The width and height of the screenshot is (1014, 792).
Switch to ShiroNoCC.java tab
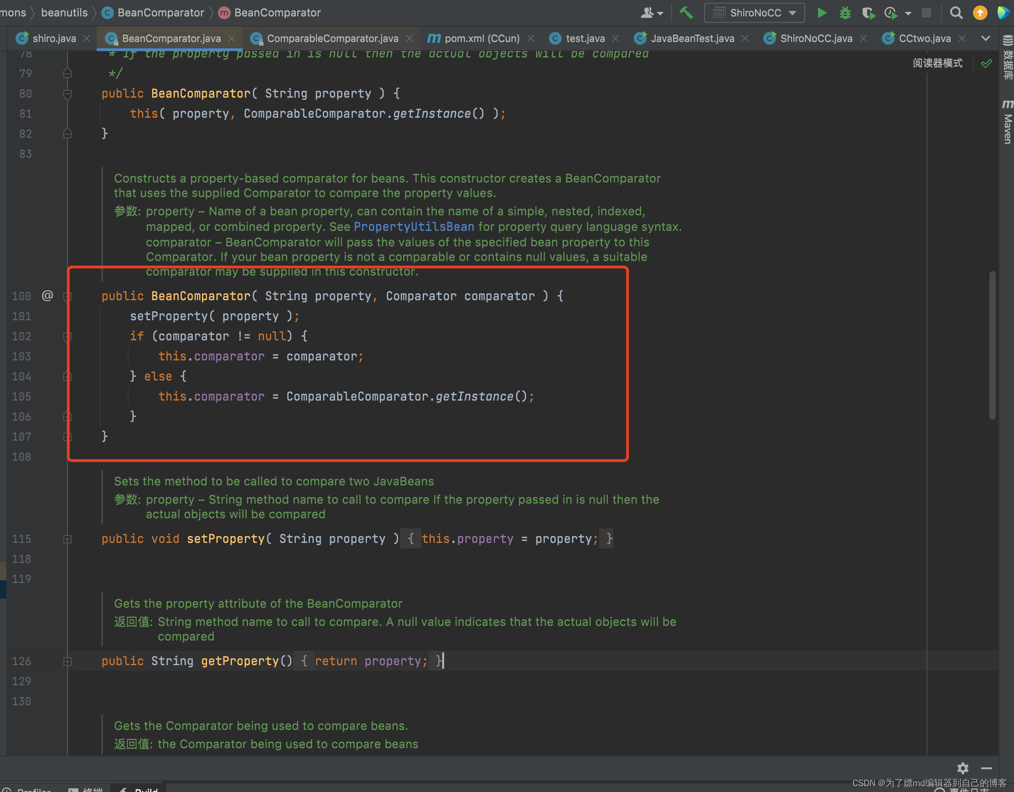pyautogui.click(x=808, y=39)
